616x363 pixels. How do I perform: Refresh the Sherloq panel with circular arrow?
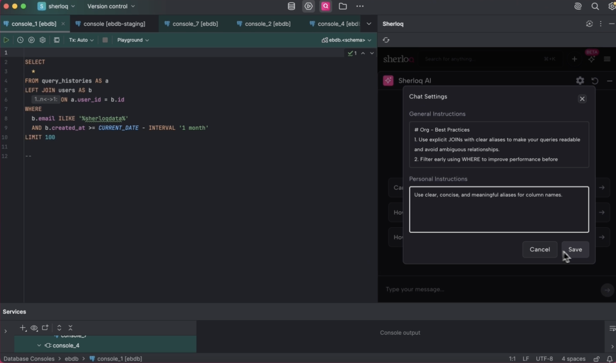coord(386,40)
